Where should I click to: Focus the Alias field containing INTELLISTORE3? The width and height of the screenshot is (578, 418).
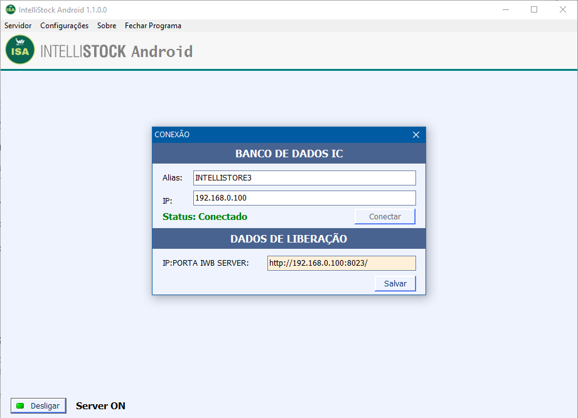[x=304, y=178]
